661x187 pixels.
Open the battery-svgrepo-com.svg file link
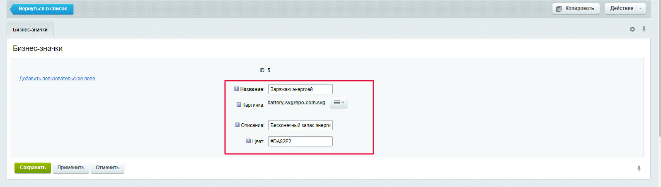[x=296, y=103]
